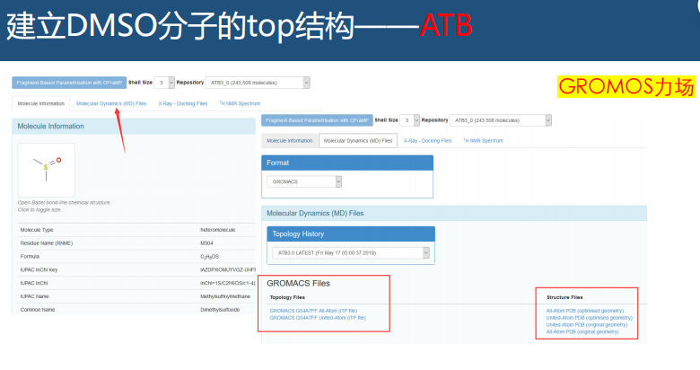
Task: Open right panel X-Ray - Docking Files tab
Action: [x=428, y=141]
